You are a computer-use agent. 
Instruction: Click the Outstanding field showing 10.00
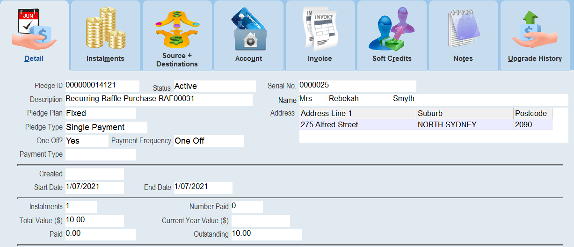267,234
